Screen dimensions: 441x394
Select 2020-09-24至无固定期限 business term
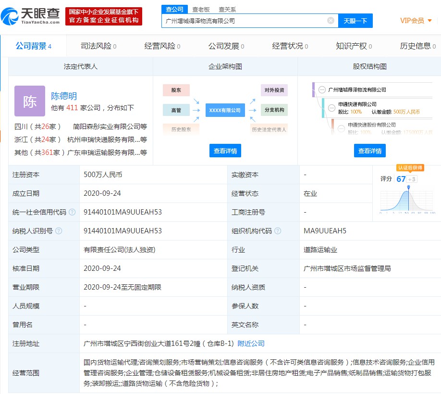pos(122,287)
